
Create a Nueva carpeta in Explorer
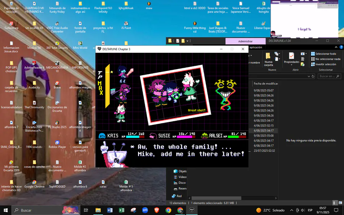(268, 59)
